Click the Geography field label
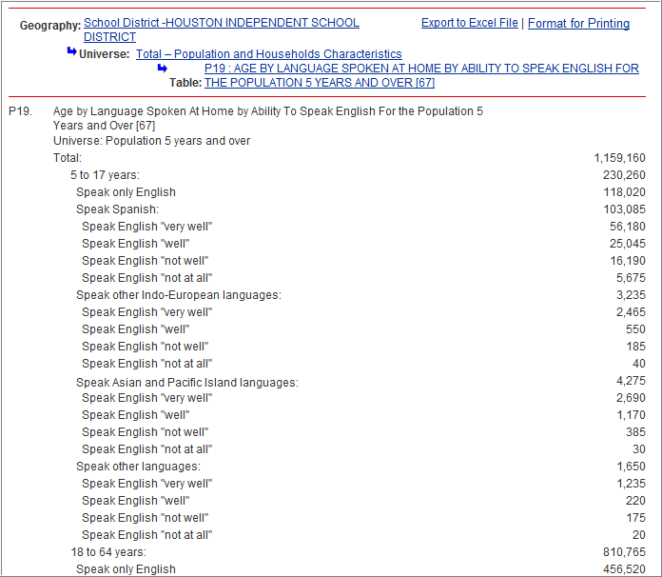The width and height of the screenshot is (662, 577). [50, 26]
